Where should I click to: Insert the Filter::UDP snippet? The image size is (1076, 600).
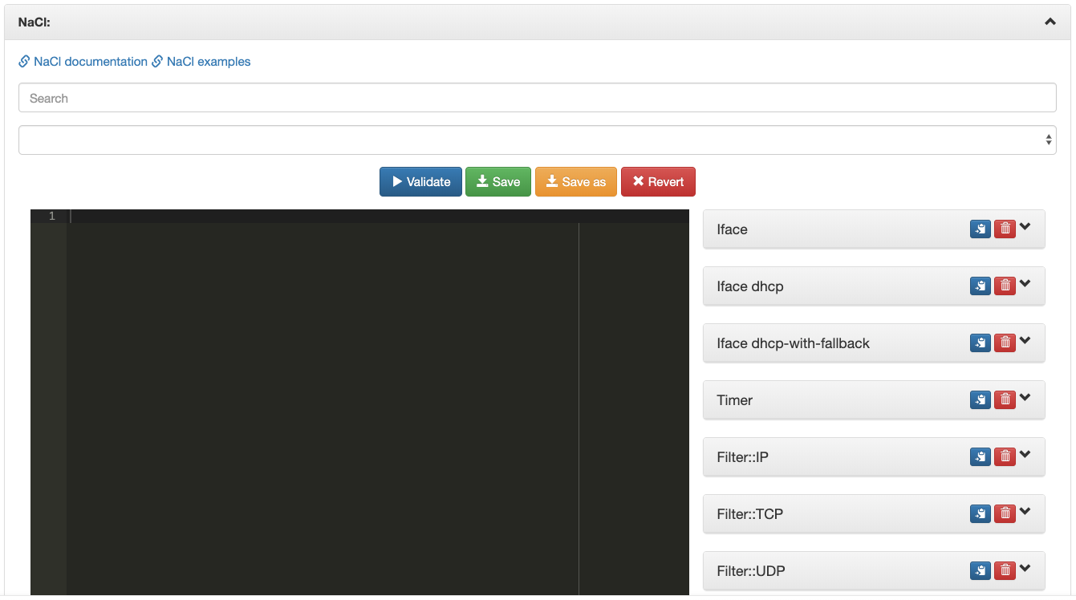click(981, 570)
